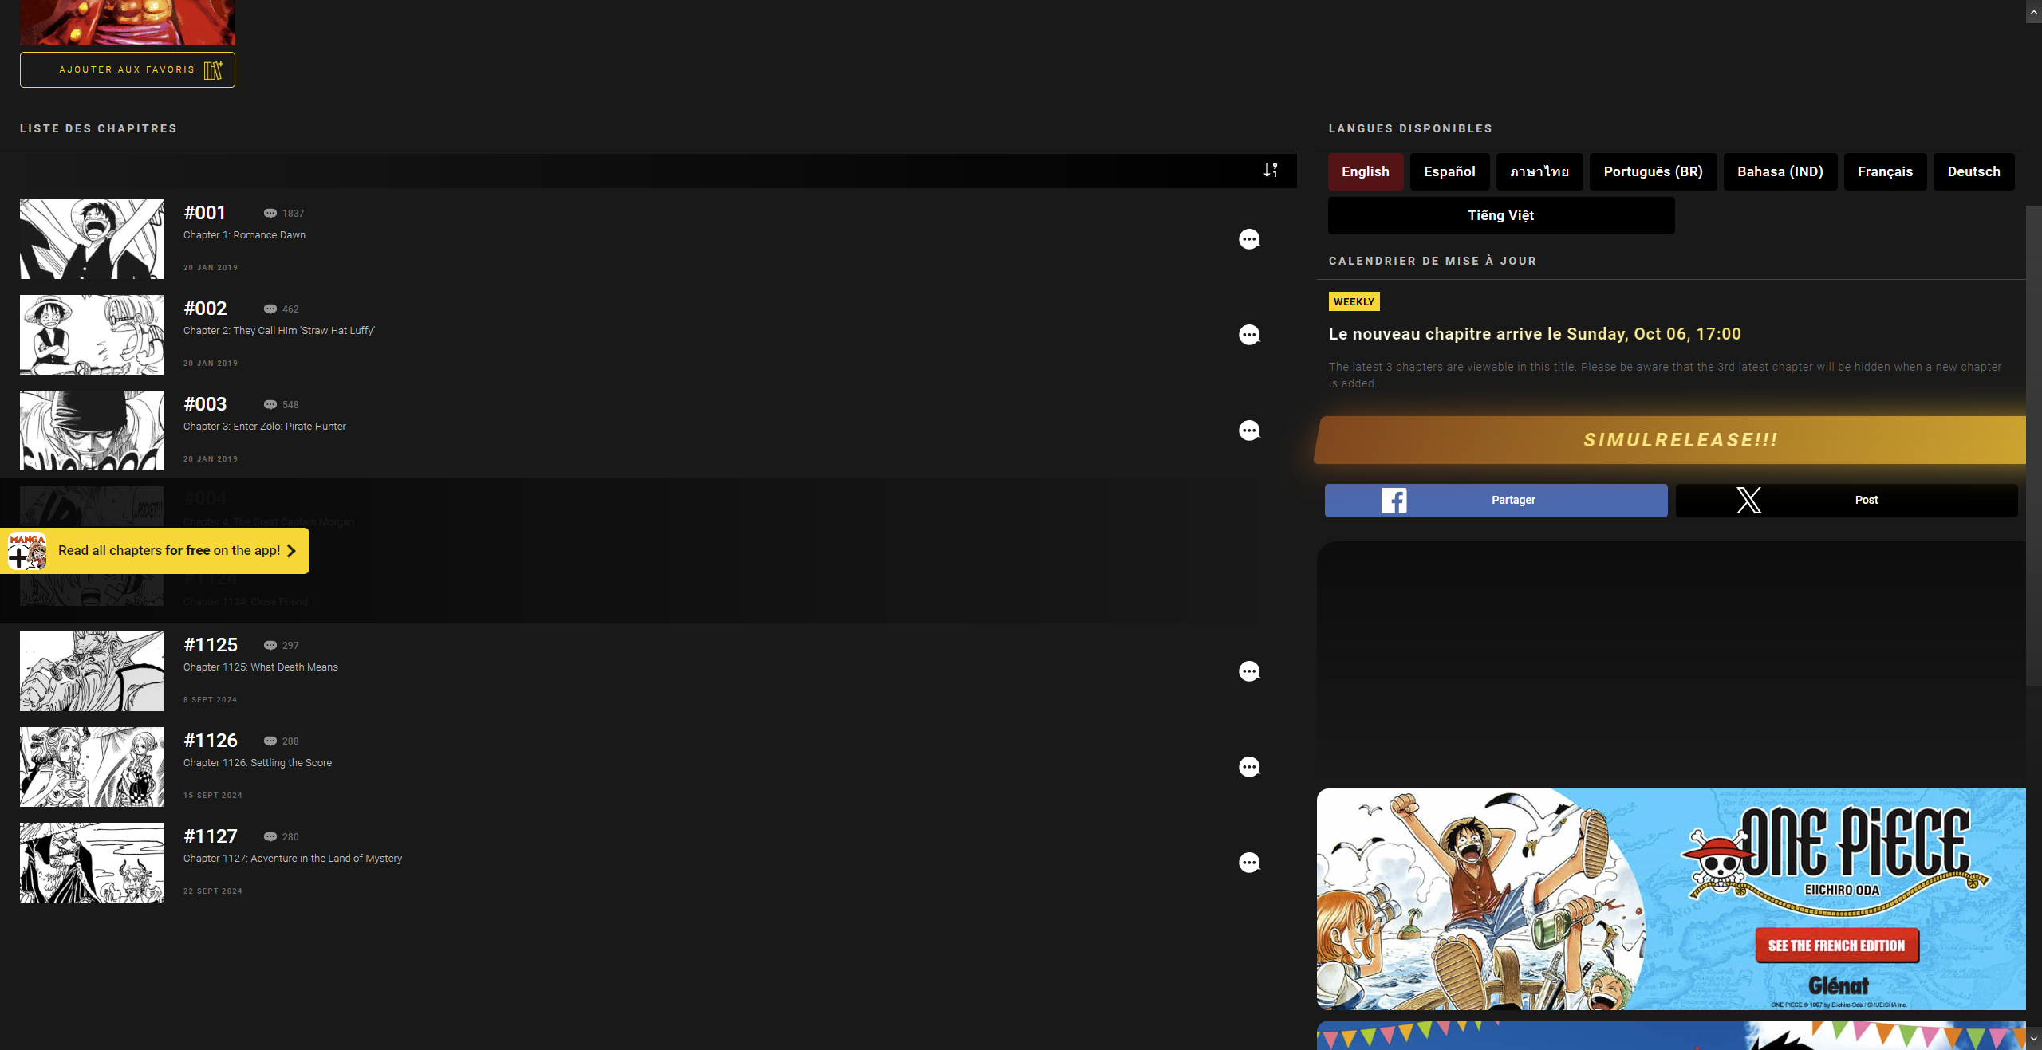Toggle chapter list sort order icon
This screenshot has height=1050, width=2042.
point(1271,170)
